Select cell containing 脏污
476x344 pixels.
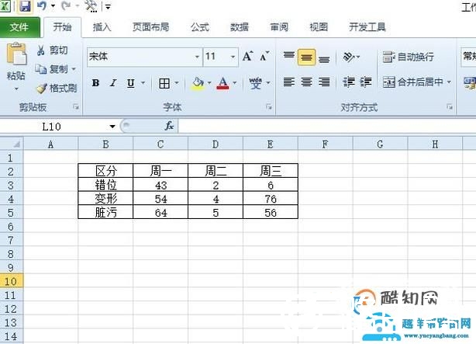pyautogui.click(x=105, y=212)
